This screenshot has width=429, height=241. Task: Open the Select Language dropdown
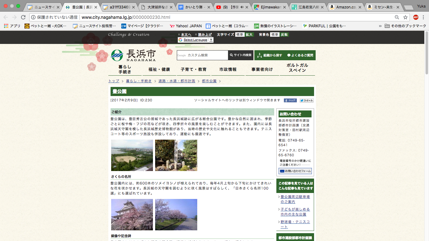tap(195, 40)
